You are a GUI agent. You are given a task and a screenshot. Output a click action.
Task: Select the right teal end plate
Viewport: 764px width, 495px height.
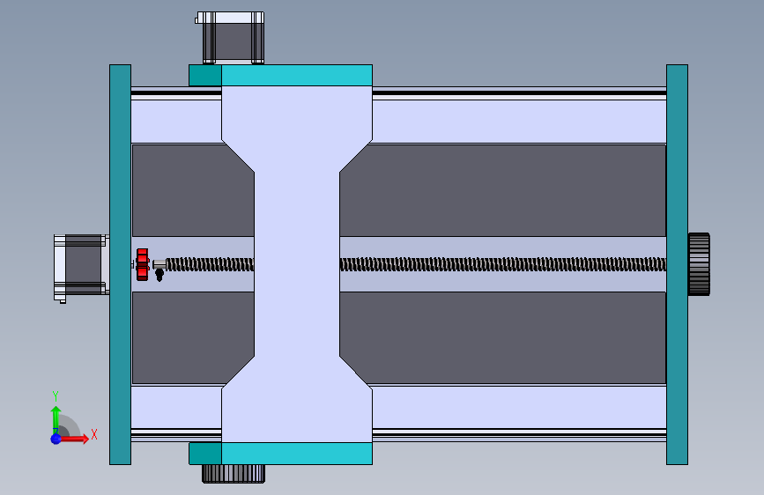click(x=677, y=264)
